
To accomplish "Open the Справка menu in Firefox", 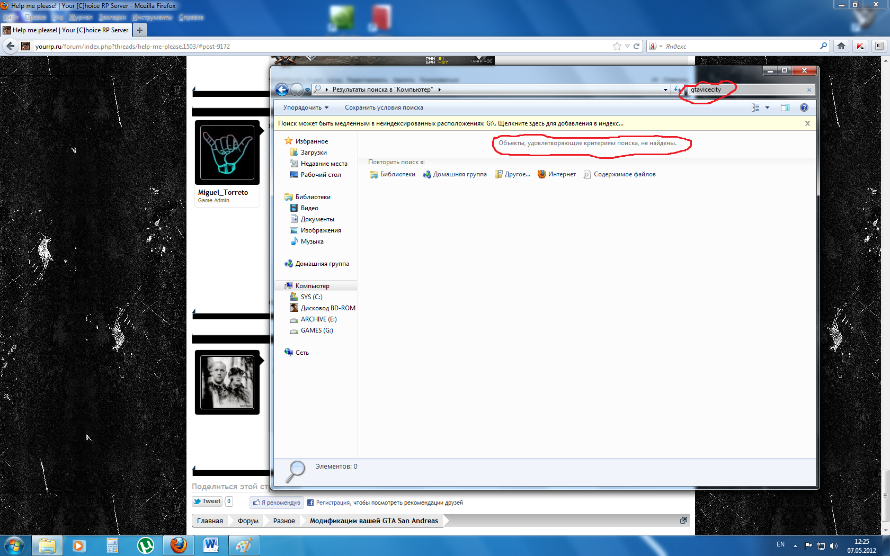I will (191, 17).
